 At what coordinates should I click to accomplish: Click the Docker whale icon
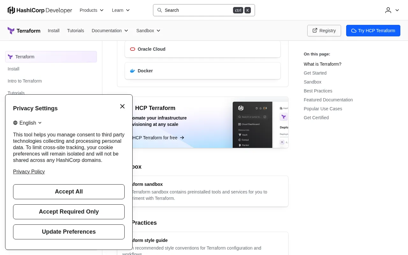coord(133,71)
